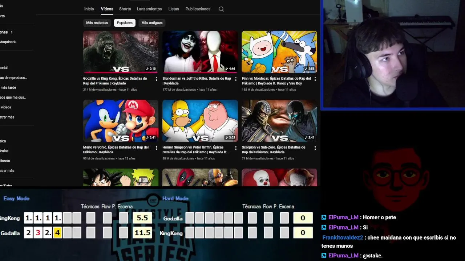Click the Hard Mode label
The width and height of the screenshot is (465, 261).
coord(175,198)
